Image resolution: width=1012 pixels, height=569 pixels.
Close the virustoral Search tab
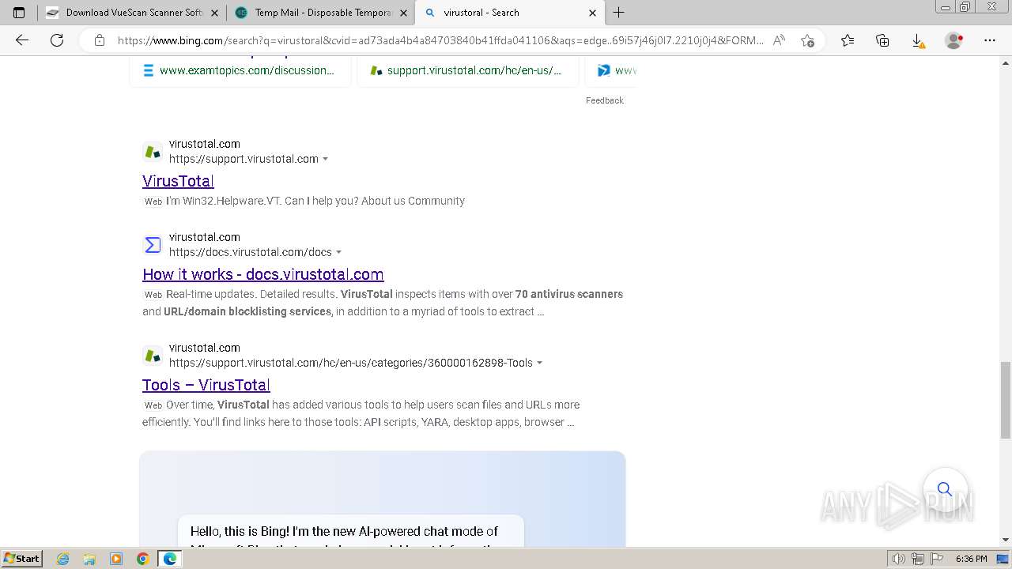pyautogui.click(x=592, y=13)
